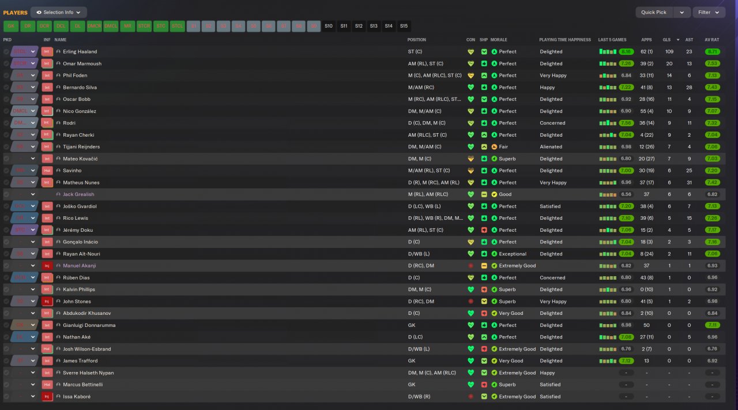This screenshot has width=738, height=410.
Task: Click Jérémy Doku's red sharpness icon
Action: tap(484, 230)
